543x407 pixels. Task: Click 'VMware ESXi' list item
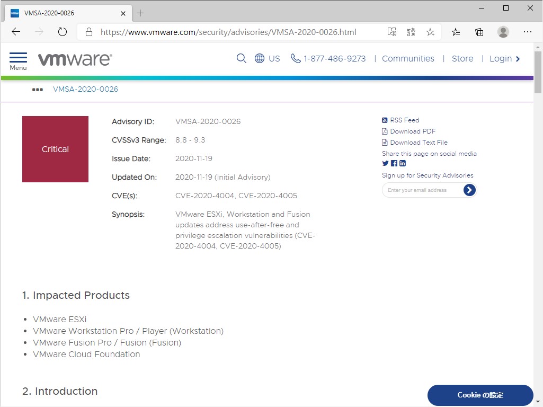59,320
